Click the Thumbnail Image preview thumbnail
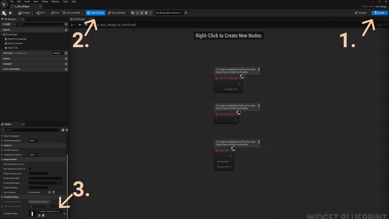This screenshot has height=219, width=389. 32,214
